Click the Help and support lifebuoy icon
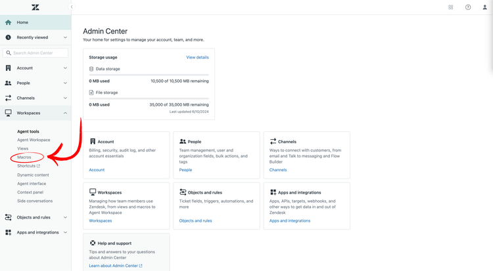 click(93, 243)
